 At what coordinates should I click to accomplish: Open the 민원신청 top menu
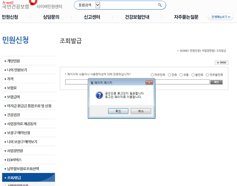[x=10, y=17]
